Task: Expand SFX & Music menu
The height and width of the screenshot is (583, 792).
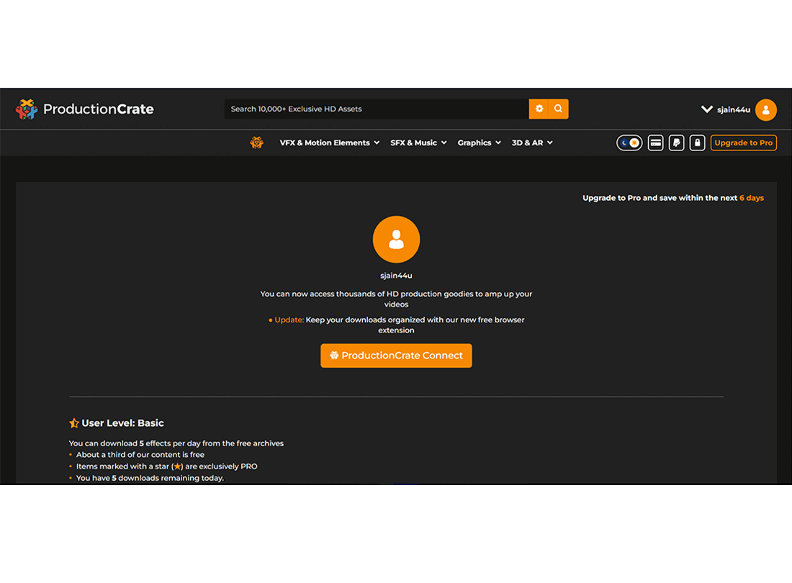Action: point(418,143)
